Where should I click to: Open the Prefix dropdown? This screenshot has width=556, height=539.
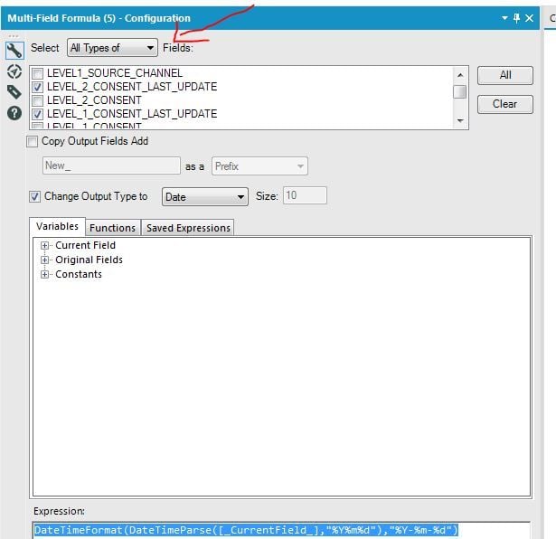click(259, 166)
